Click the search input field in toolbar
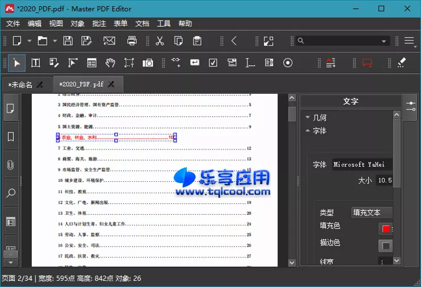The width and height of the screenshot is (421, 287). (x=342, y=41)
